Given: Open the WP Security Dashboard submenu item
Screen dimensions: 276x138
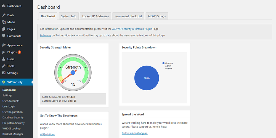Looking at the screenshot, I should coord(9,90).
